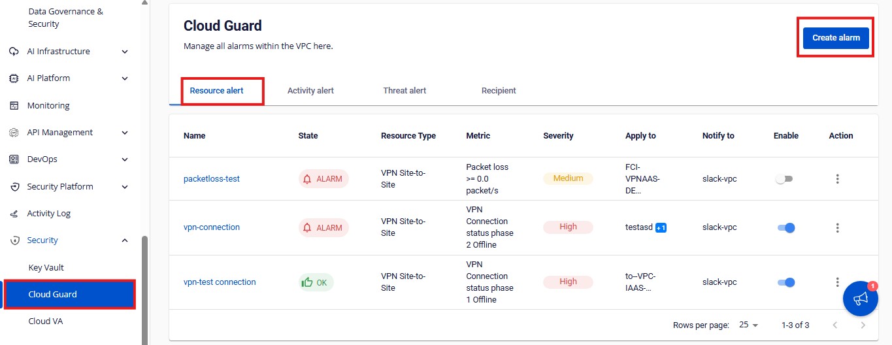The height and width of the screenshot is (345, 892).
Task: Click the AI Infrastructure cloud icon
Action: point(14,52)
